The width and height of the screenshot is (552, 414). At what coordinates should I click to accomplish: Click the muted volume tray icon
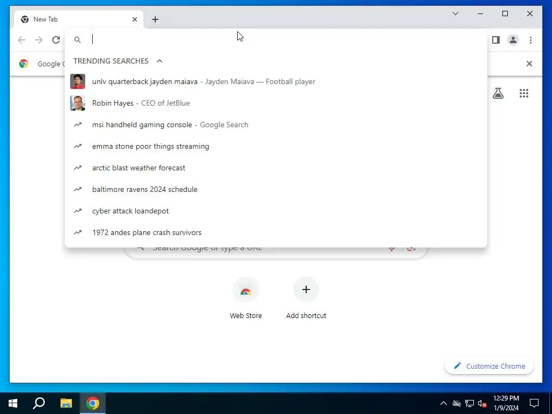[482, 403]
